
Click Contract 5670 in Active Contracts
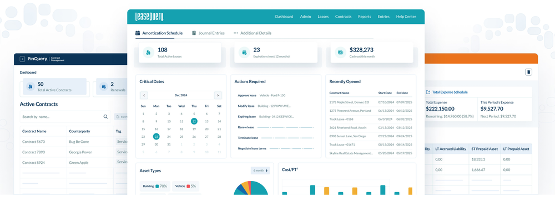tap(34, 142)
